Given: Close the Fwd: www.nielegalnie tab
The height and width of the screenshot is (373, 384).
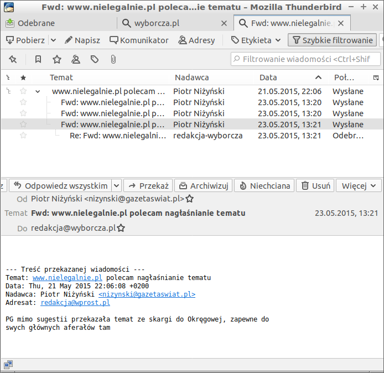Looking at the screenshot, I should (x=341, y=23).
